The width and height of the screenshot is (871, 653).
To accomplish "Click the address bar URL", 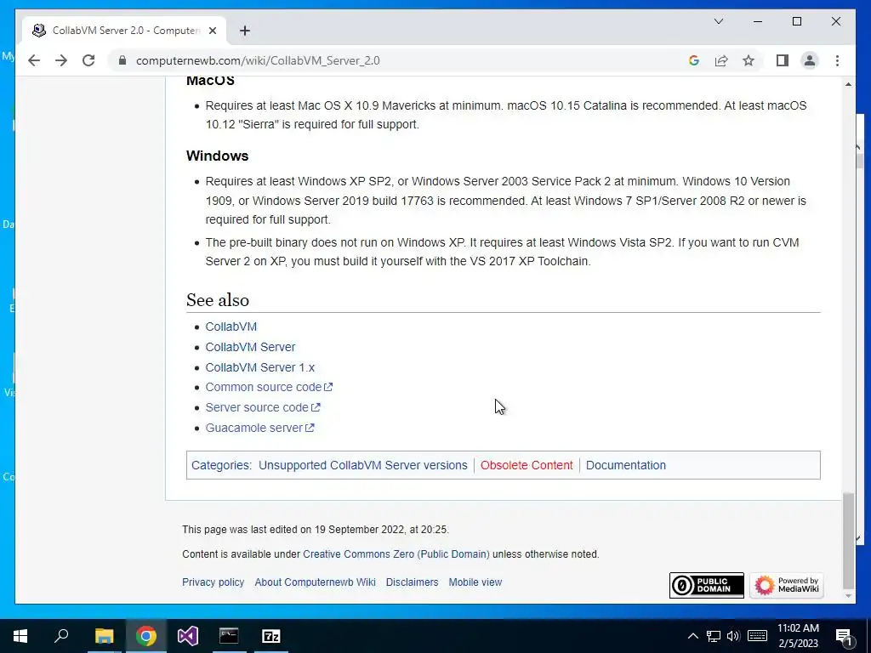I will point(258,60).
